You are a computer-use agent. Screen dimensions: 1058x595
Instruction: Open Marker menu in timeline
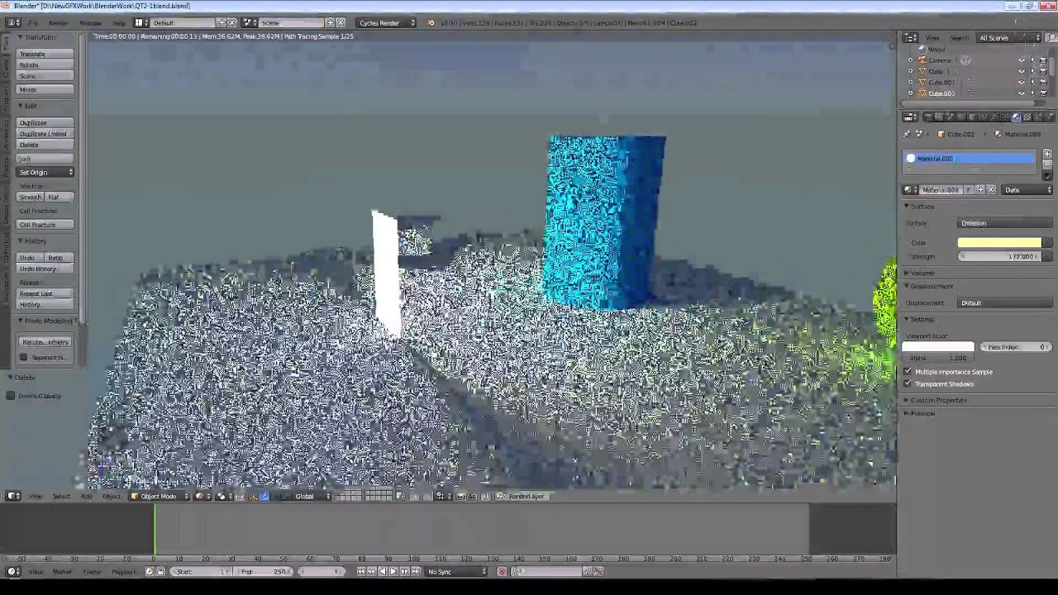[62, 571]
